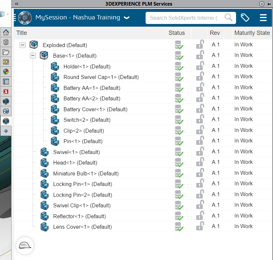Select Lens Cover<1> (Default) item

point(82,227)
